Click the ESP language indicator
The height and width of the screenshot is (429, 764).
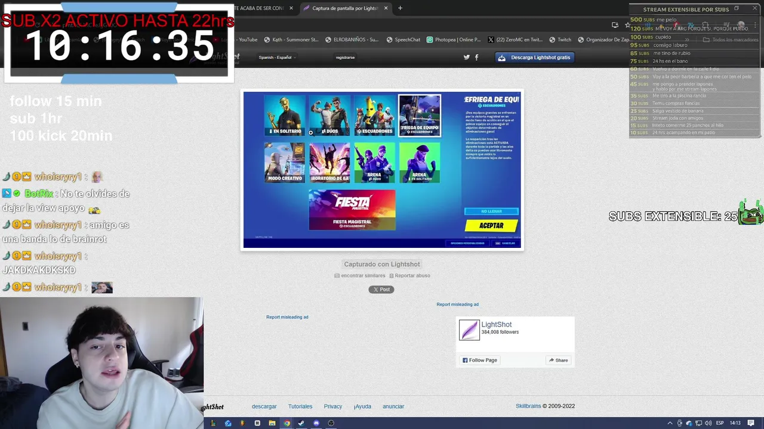point(720,423)
